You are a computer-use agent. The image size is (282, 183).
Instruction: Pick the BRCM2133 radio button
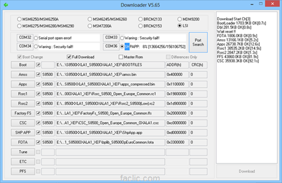[x=150, y=19]
